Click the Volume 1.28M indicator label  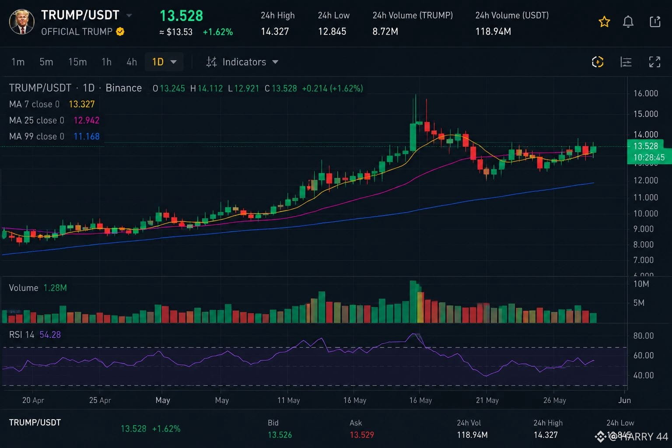[x=38, y=288]
